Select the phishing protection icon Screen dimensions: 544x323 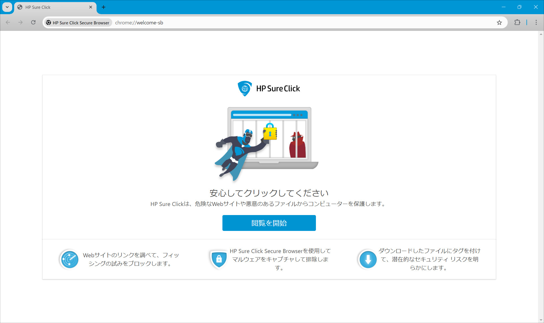tap(69, 259)
